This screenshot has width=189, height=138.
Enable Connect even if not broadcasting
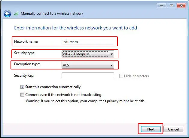pos(22,95)
